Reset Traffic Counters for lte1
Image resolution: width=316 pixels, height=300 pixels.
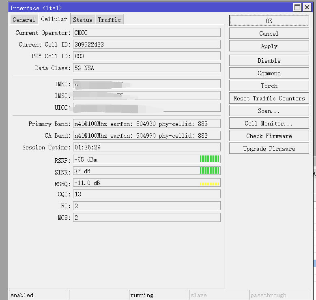coord(269,98)
